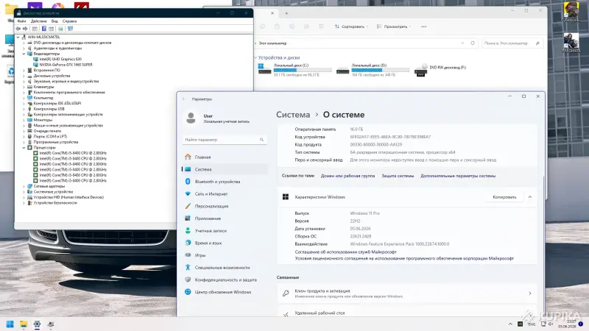The height and width of the screenshot is (331, 589).
Task: Click the User account avatar in Settings
Action: (191, 118)
